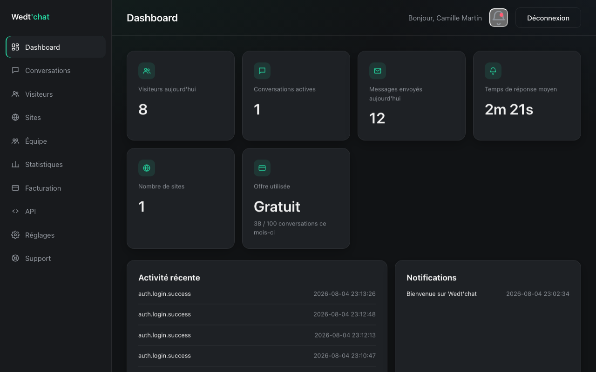The width and height of the screenshot is (596, 372).
Task: Click the Gratuit plan value
Action: pyautogui.click(x=277, y=206)
